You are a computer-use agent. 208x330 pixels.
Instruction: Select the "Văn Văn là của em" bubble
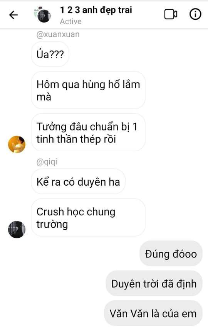coord(153,313)
